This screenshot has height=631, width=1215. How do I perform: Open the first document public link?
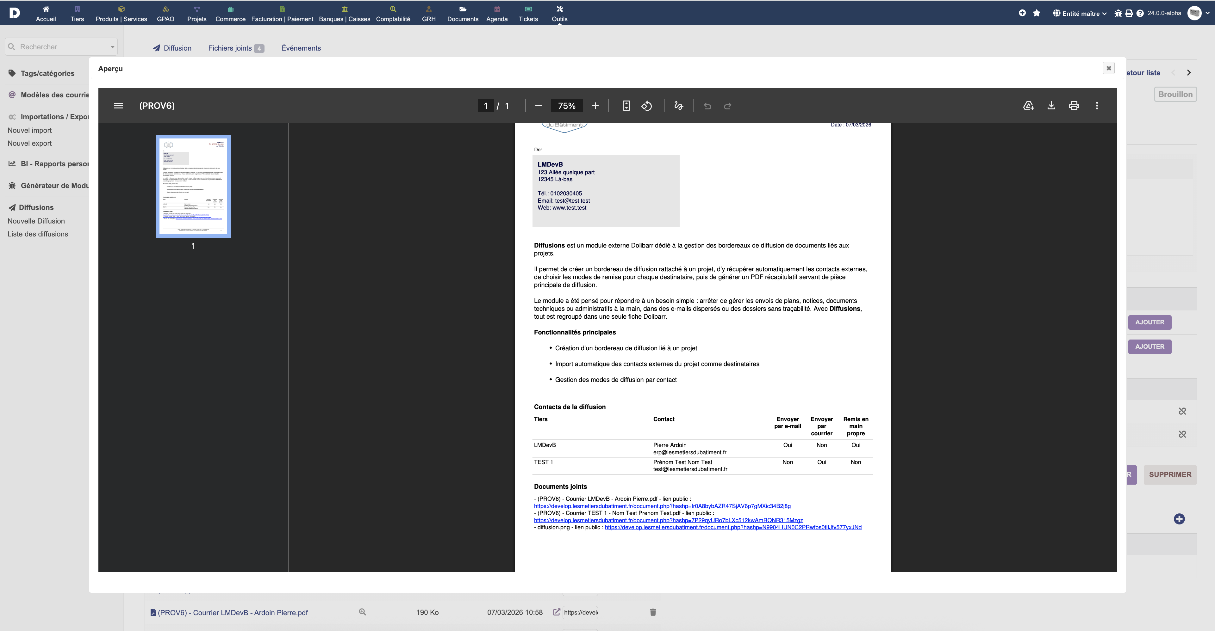pyautogui.click(x=662, y=506)
